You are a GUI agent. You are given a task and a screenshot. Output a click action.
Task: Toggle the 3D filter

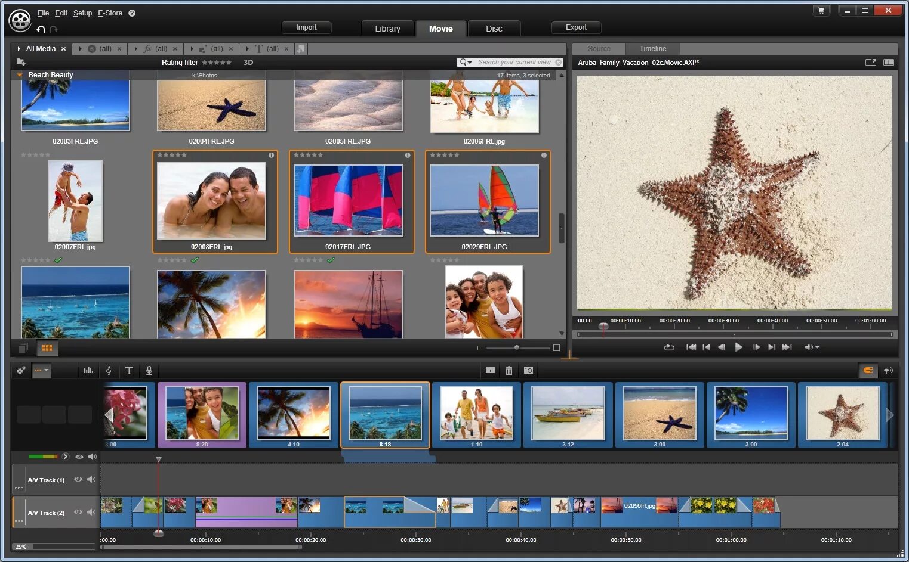248,63
